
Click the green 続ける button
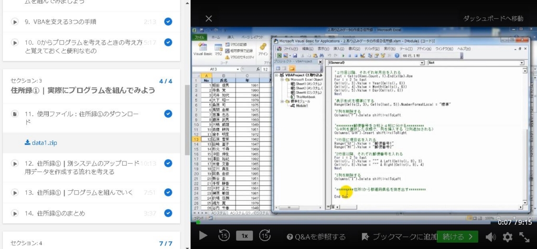click(457, 236)
